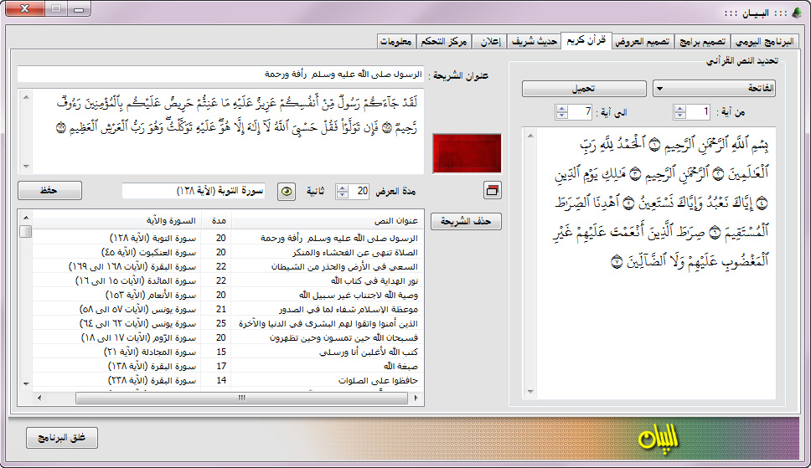Click the red window layout icon button

[x=493, y=191]
